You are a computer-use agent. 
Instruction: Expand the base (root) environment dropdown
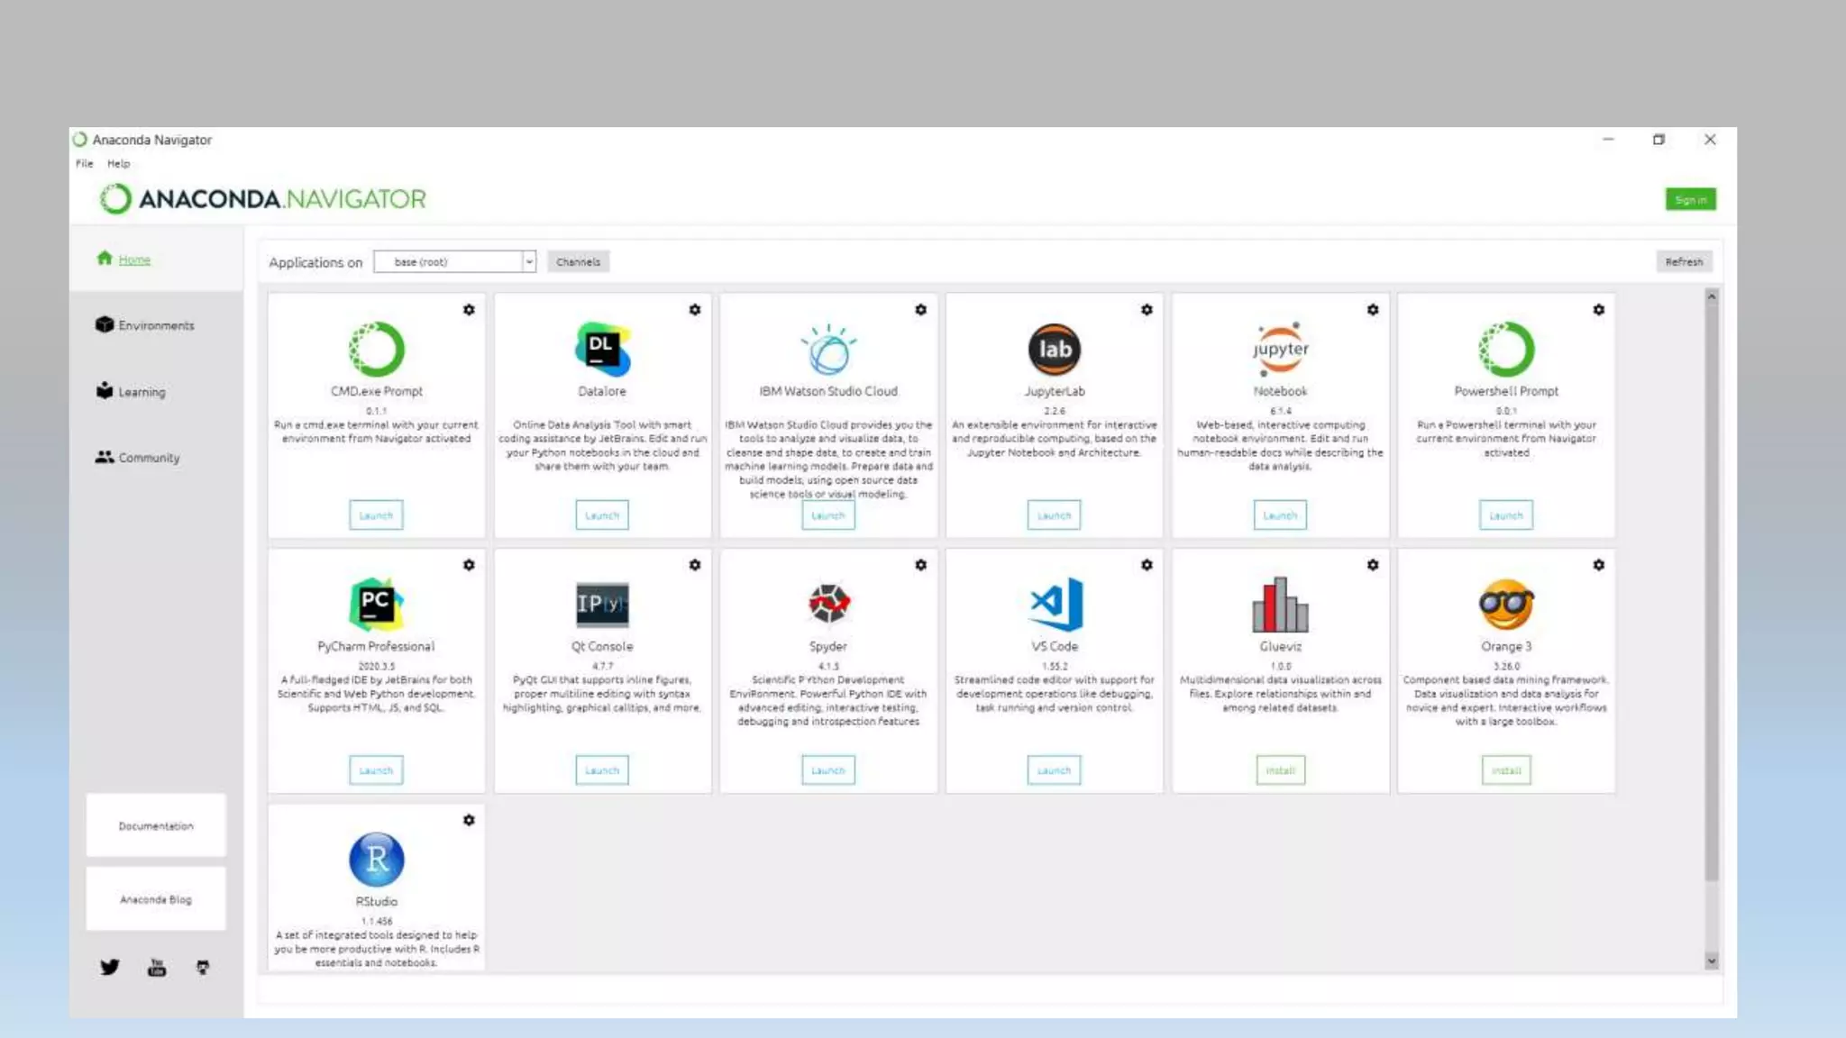coord(528,262)
